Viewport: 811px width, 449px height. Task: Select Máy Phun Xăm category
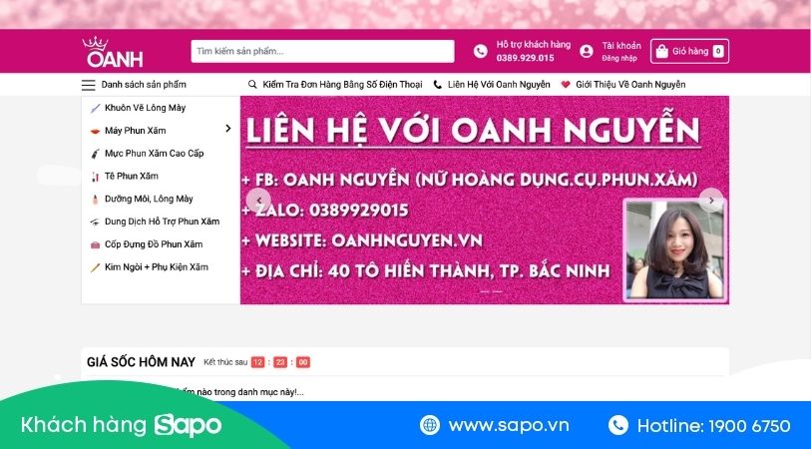coord(135,131)
